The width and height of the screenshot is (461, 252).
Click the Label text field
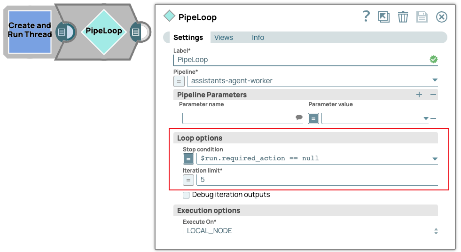[x=301, y=60]
